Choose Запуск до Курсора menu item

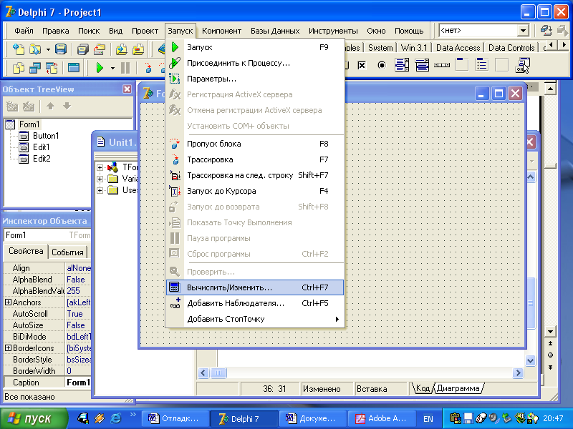click(255, 191)
